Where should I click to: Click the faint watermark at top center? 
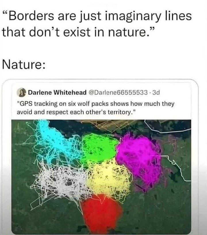tap(103, 5)
